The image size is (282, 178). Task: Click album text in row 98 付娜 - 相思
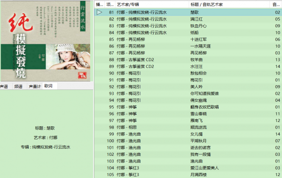(126, 127)
